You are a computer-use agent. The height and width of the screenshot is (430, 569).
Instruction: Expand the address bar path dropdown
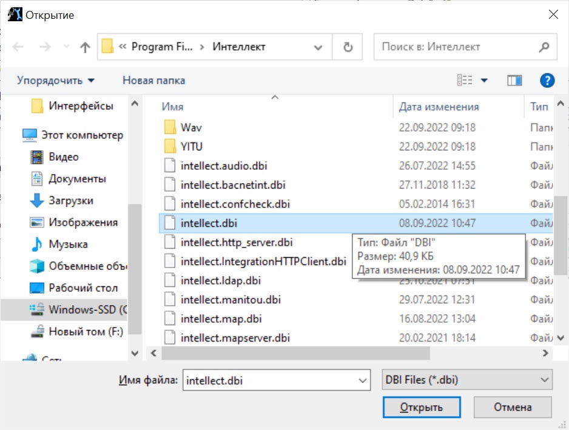coord(318,47)
